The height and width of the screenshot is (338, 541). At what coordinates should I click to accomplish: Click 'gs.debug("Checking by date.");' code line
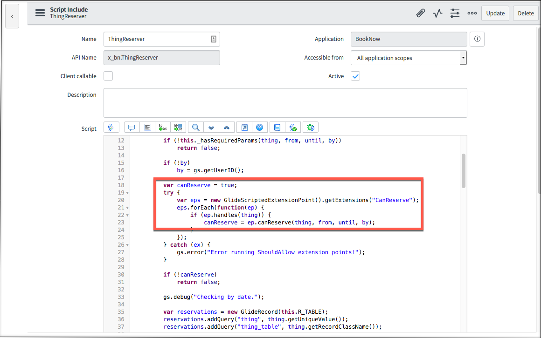coord(214,297)
